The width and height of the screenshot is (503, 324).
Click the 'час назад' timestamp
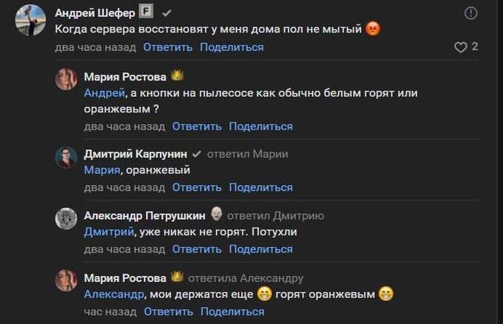pos(110,311)
